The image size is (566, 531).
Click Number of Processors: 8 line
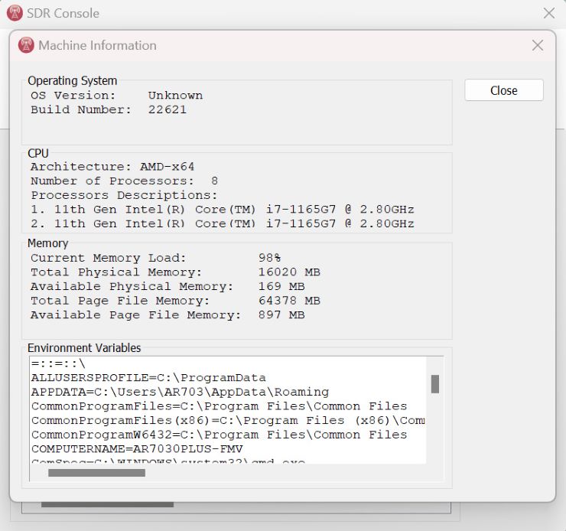(x=124, y=181)
